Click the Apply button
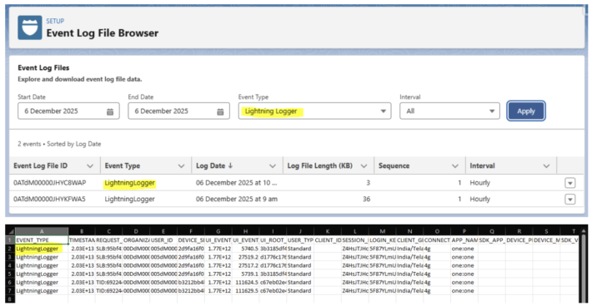The width and height of the screenshot is (592, 306). 526,111
